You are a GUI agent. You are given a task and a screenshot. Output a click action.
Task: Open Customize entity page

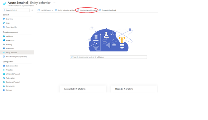[x=88, y=10]
